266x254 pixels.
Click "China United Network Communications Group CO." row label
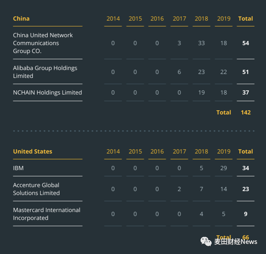coord(43,43)
